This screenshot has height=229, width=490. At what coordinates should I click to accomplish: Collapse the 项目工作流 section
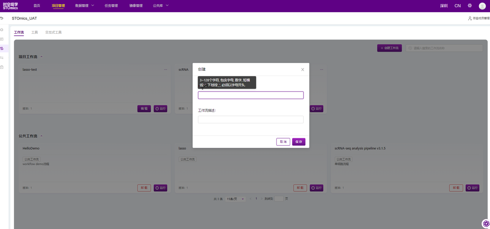tap(41, 57)
